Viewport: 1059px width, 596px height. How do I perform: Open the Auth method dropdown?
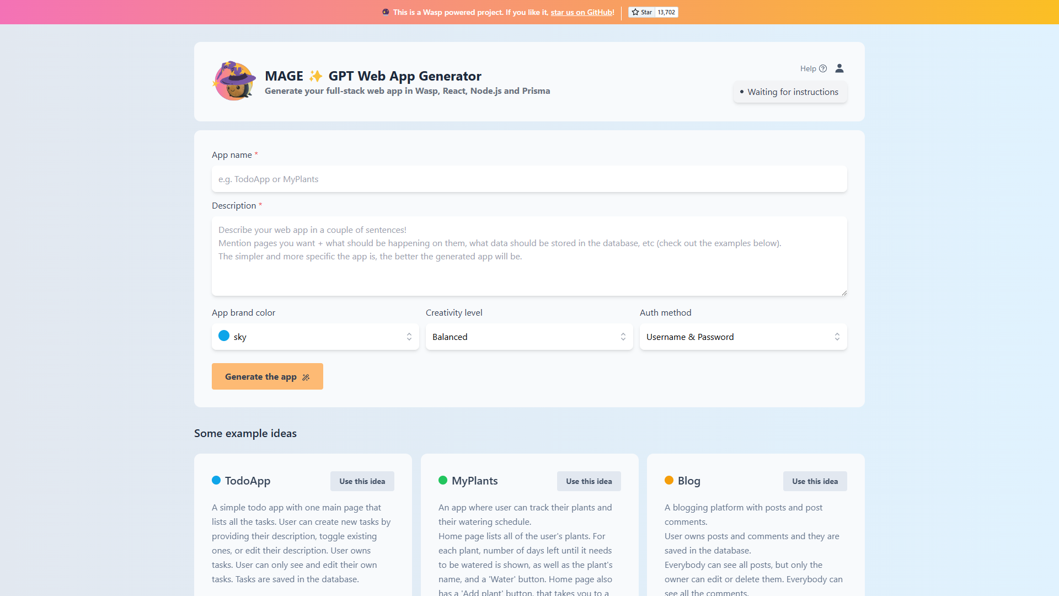tap(743, 337)
